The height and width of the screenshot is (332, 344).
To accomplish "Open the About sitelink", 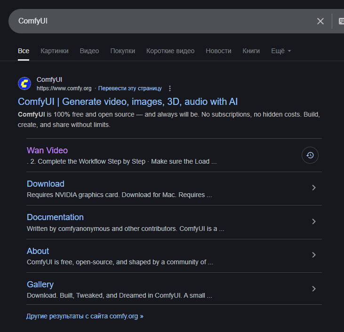I will 38,251.
